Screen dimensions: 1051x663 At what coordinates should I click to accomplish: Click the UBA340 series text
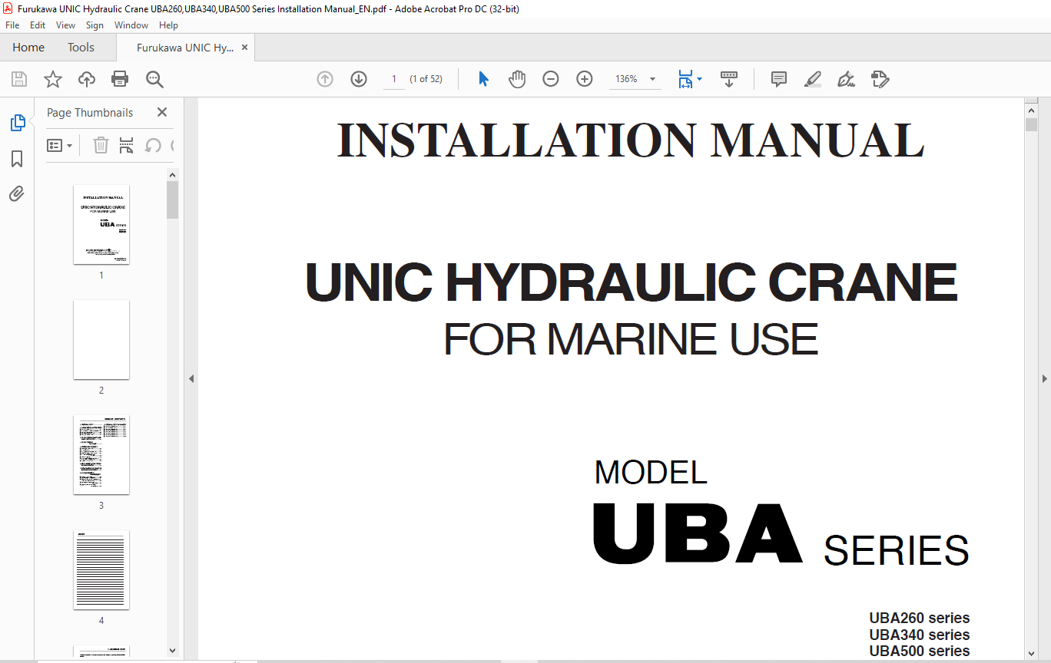point(920,635)
